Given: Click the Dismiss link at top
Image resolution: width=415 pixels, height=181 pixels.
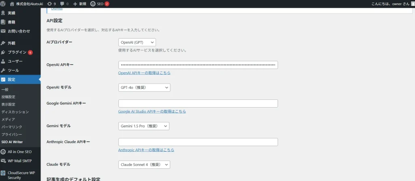Looking at the screenshot, I should [57, 9].
